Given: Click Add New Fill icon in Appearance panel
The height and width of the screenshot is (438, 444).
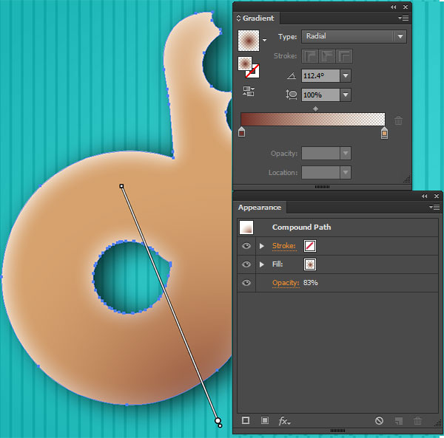Looking at the screenshot, I should point(264,420).
